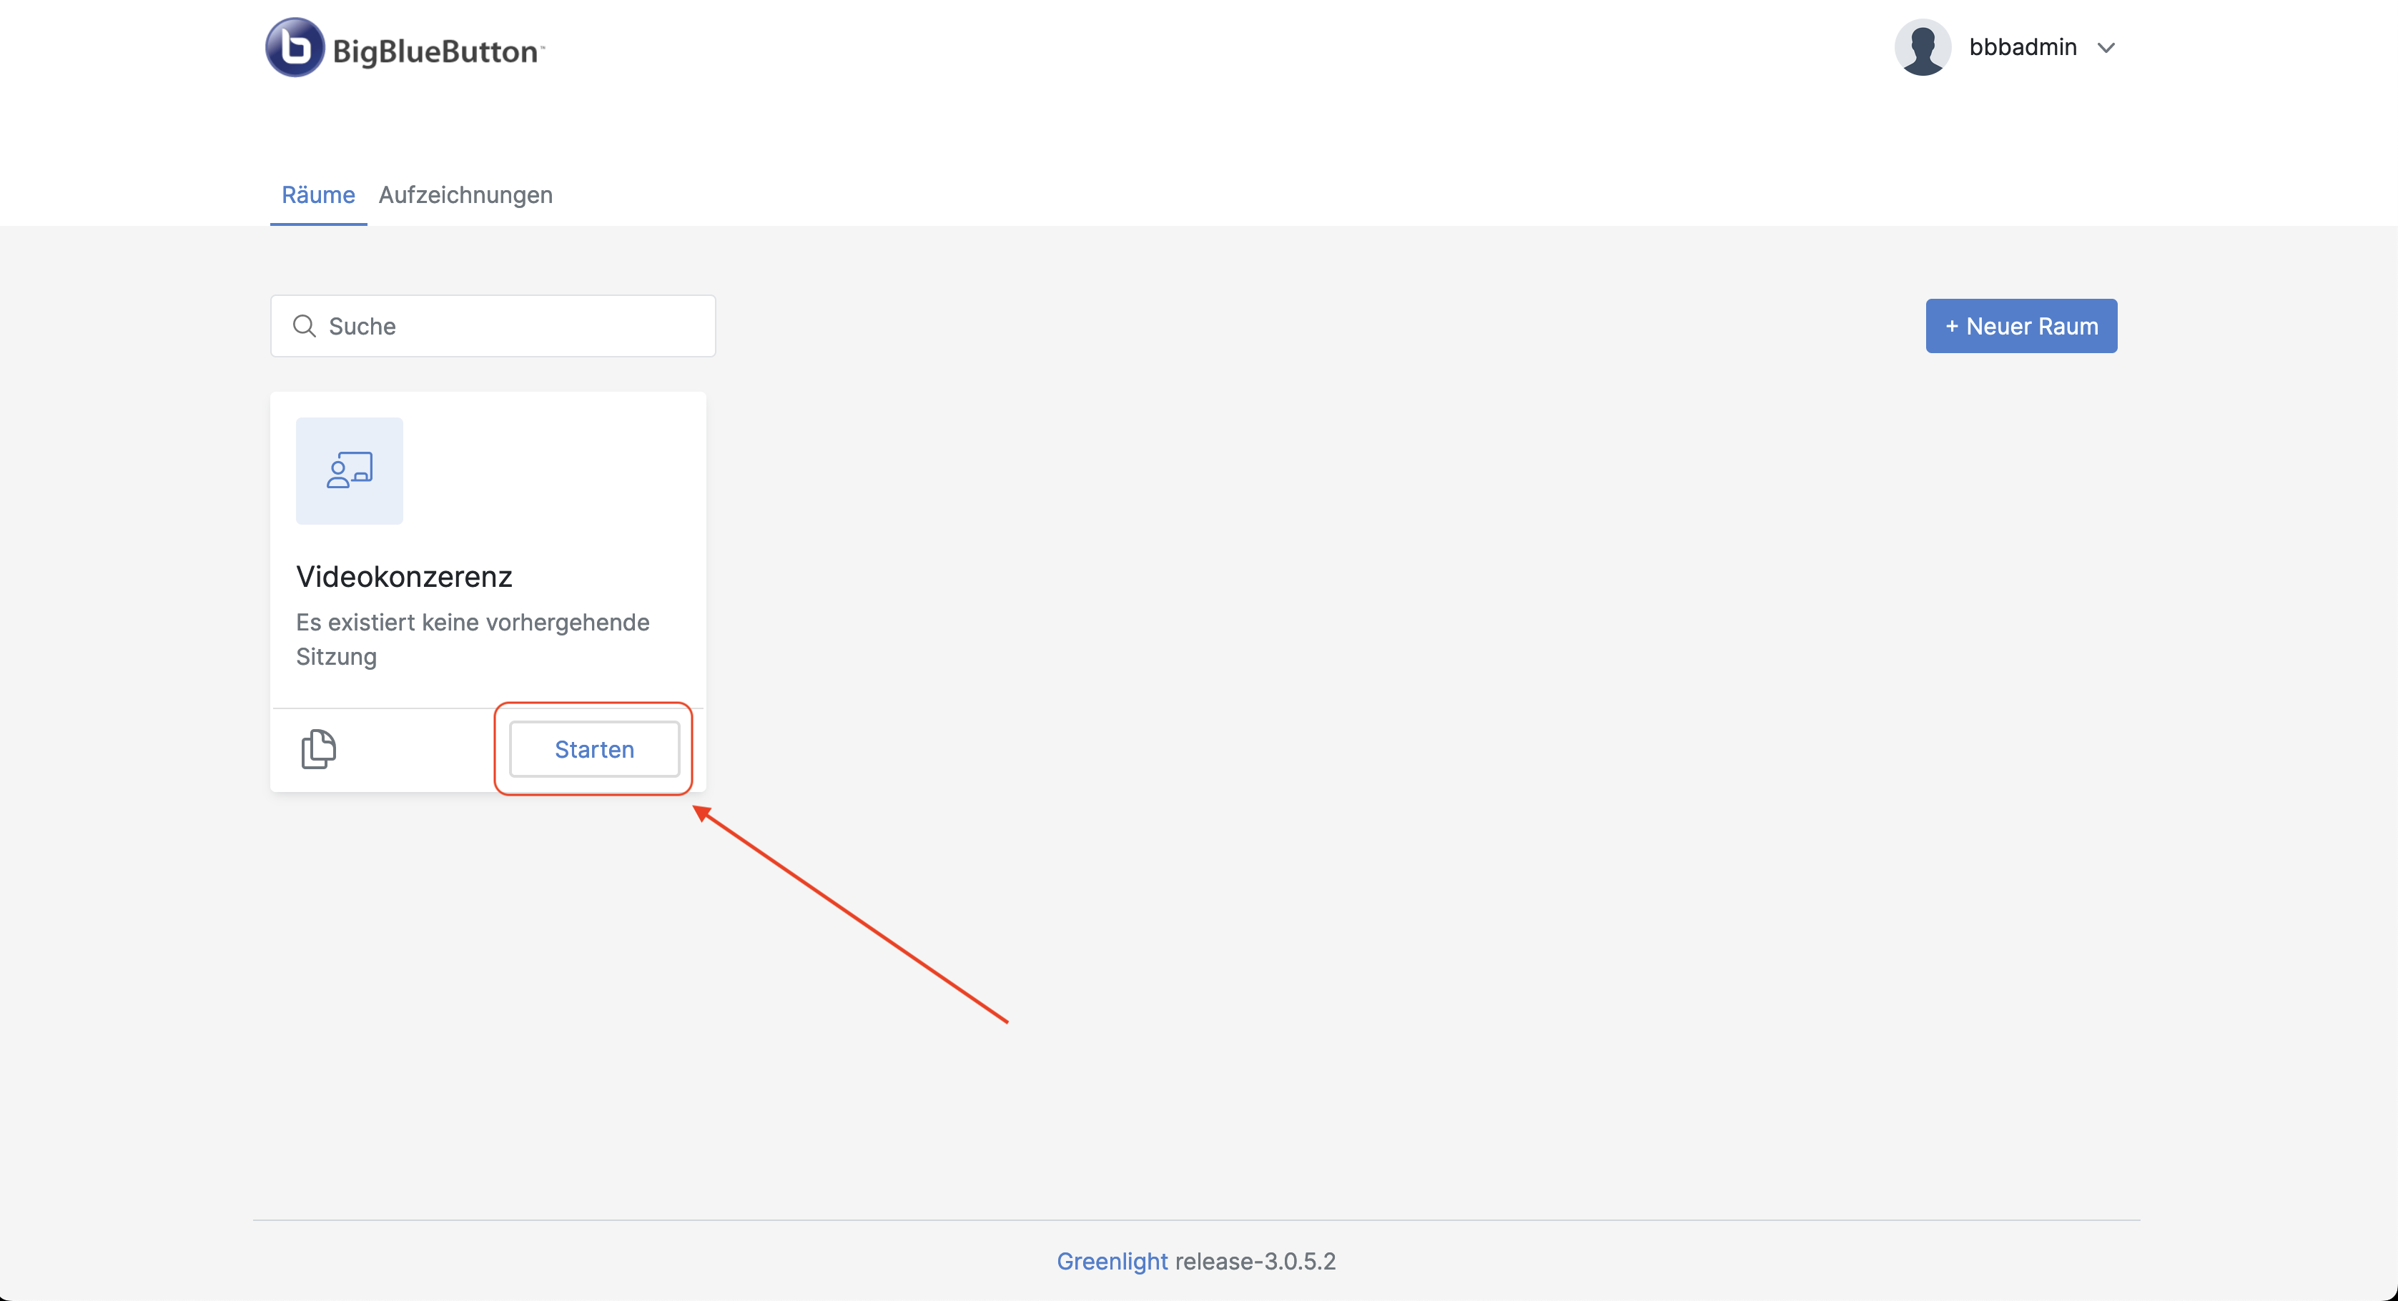Image resolution: width=2398 pixels, height=1301 pixels.
Task: Switch to the Räume tab
Action: (x=318, y=194)
